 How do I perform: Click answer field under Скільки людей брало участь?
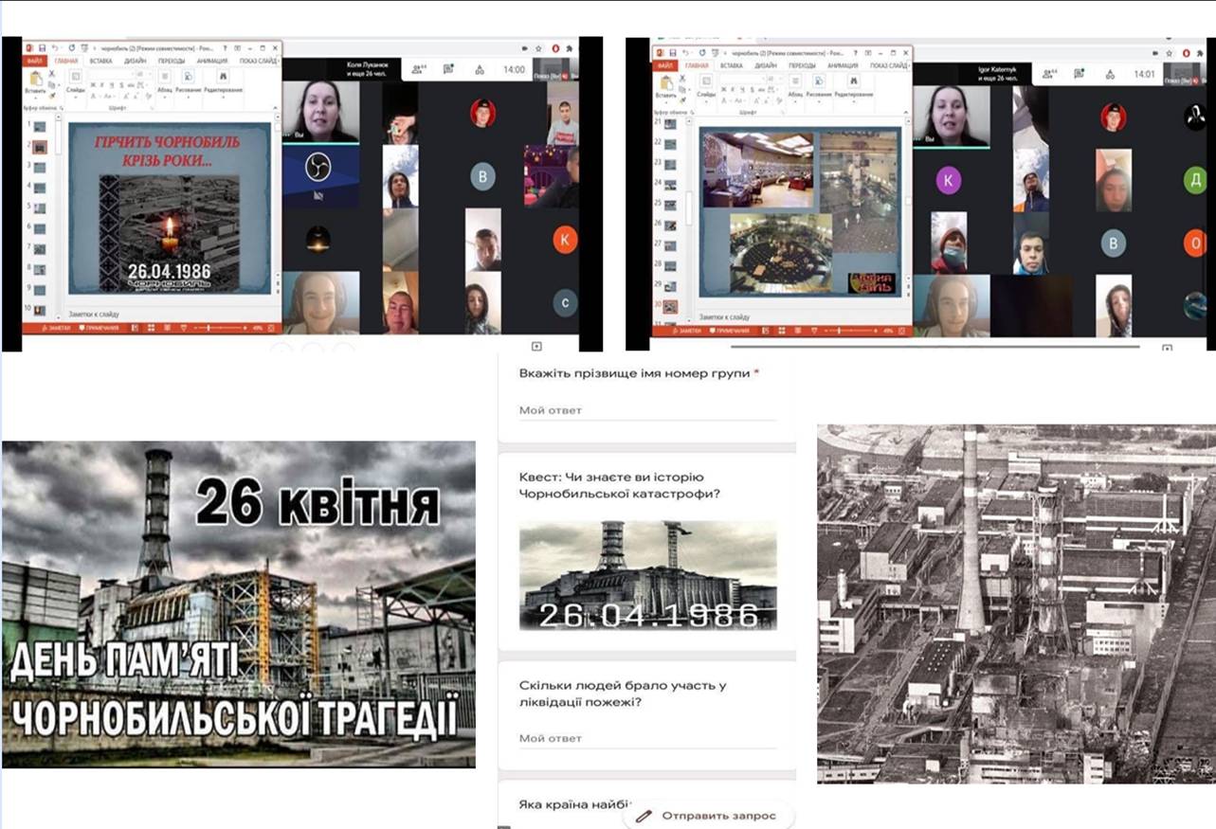tap(646, 738)
